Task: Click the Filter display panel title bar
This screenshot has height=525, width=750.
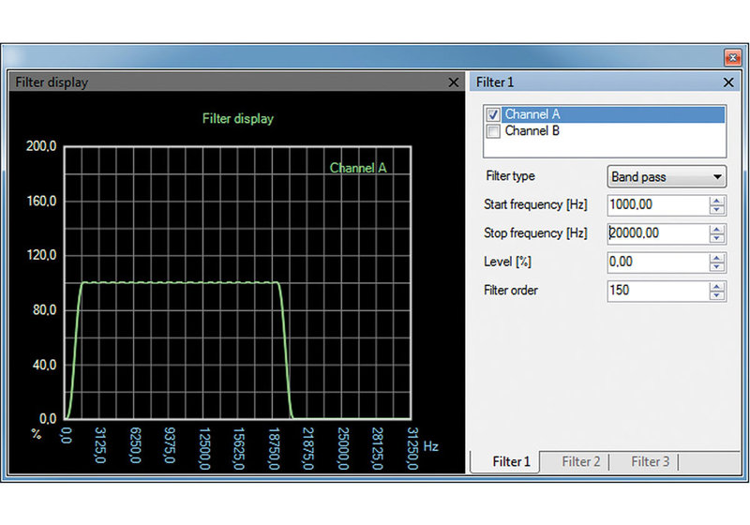Action: coord(237,82)
